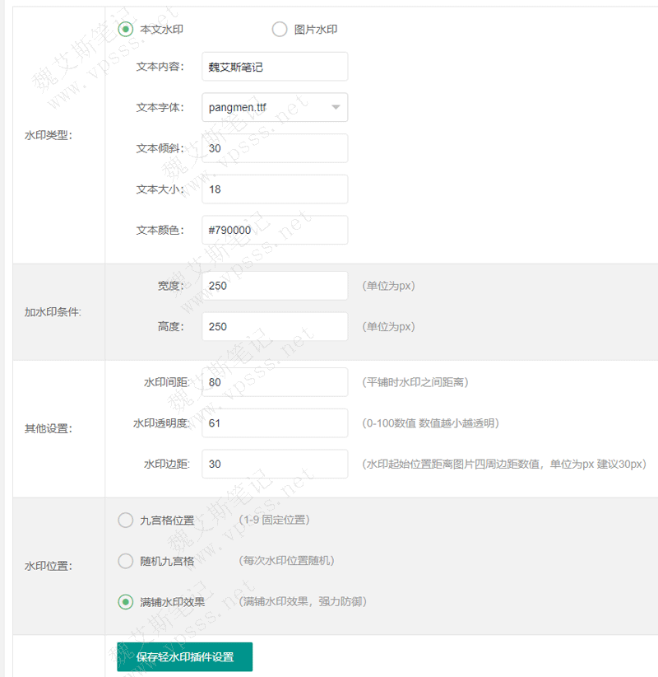The height and width of the screenshot is (677, 658).
Task: Click the 高度 input field
Action: tap(275, 327)
